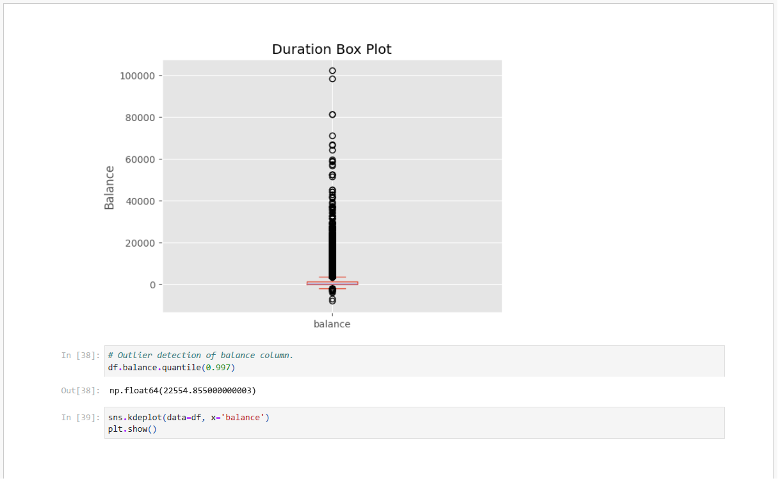The image size is (778, 483).
Task: Click the 100000 y-axis tick label
Action: (x=137, y=76)
